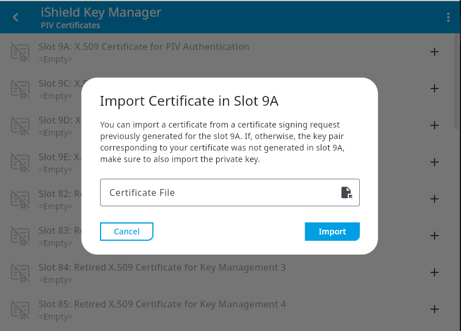The image size is (461, 331).
Task: Click into the Certificate File field
Action: point(218,193)
